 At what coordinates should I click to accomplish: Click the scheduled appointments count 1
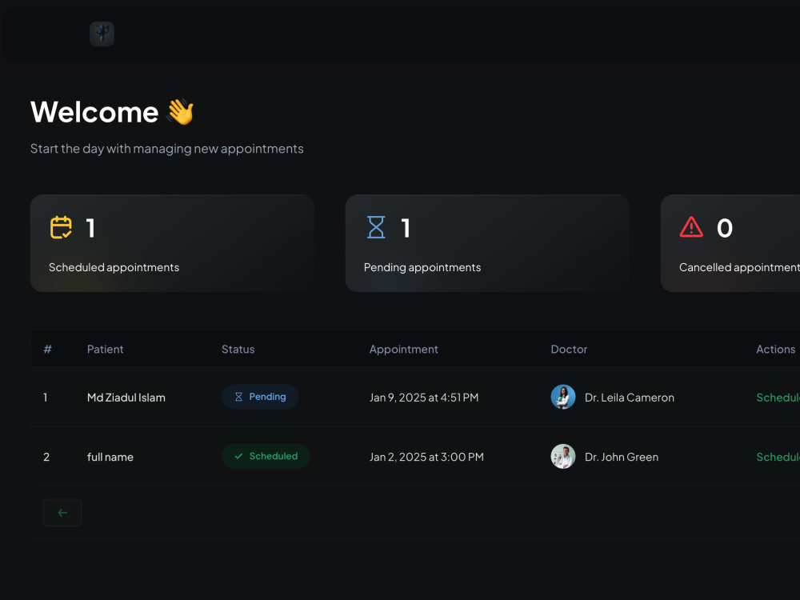(x=90, y=227)
